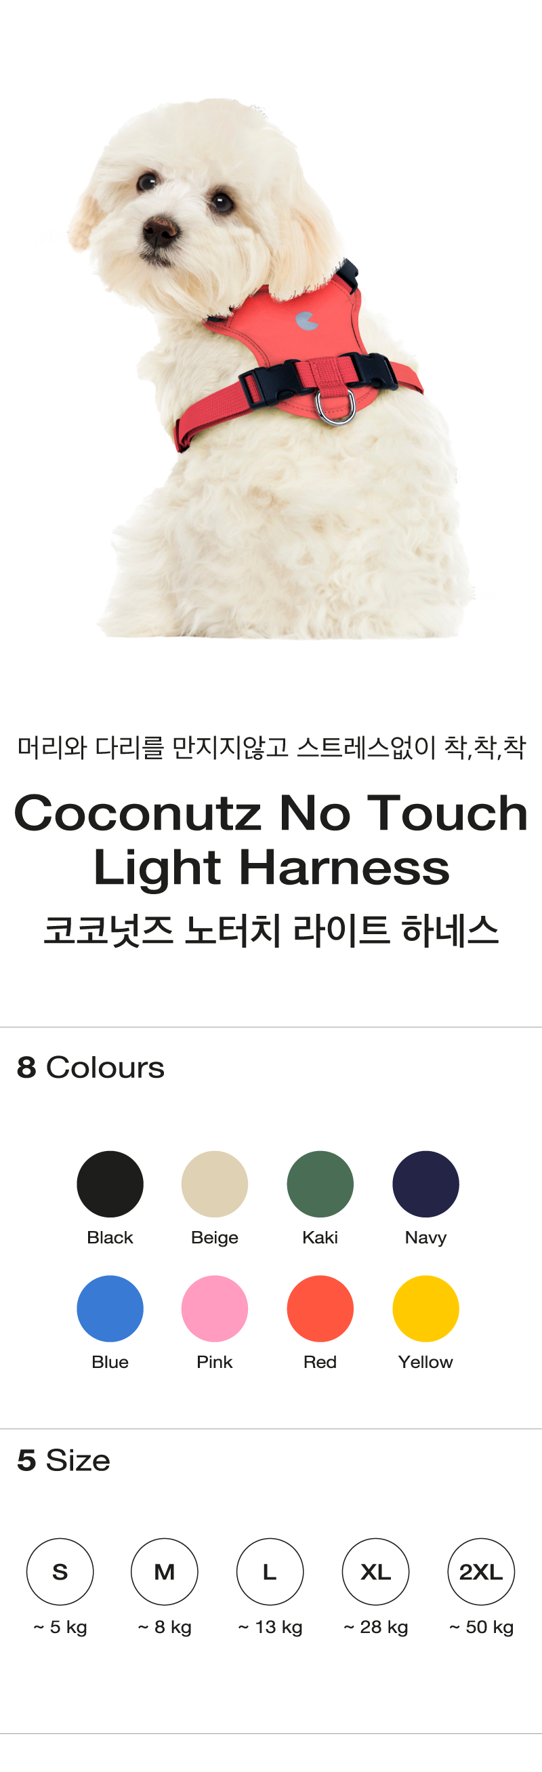542x1772 pixels.
Task: Pick the Kaki green swatch
Action: (x=320, y=1183)
